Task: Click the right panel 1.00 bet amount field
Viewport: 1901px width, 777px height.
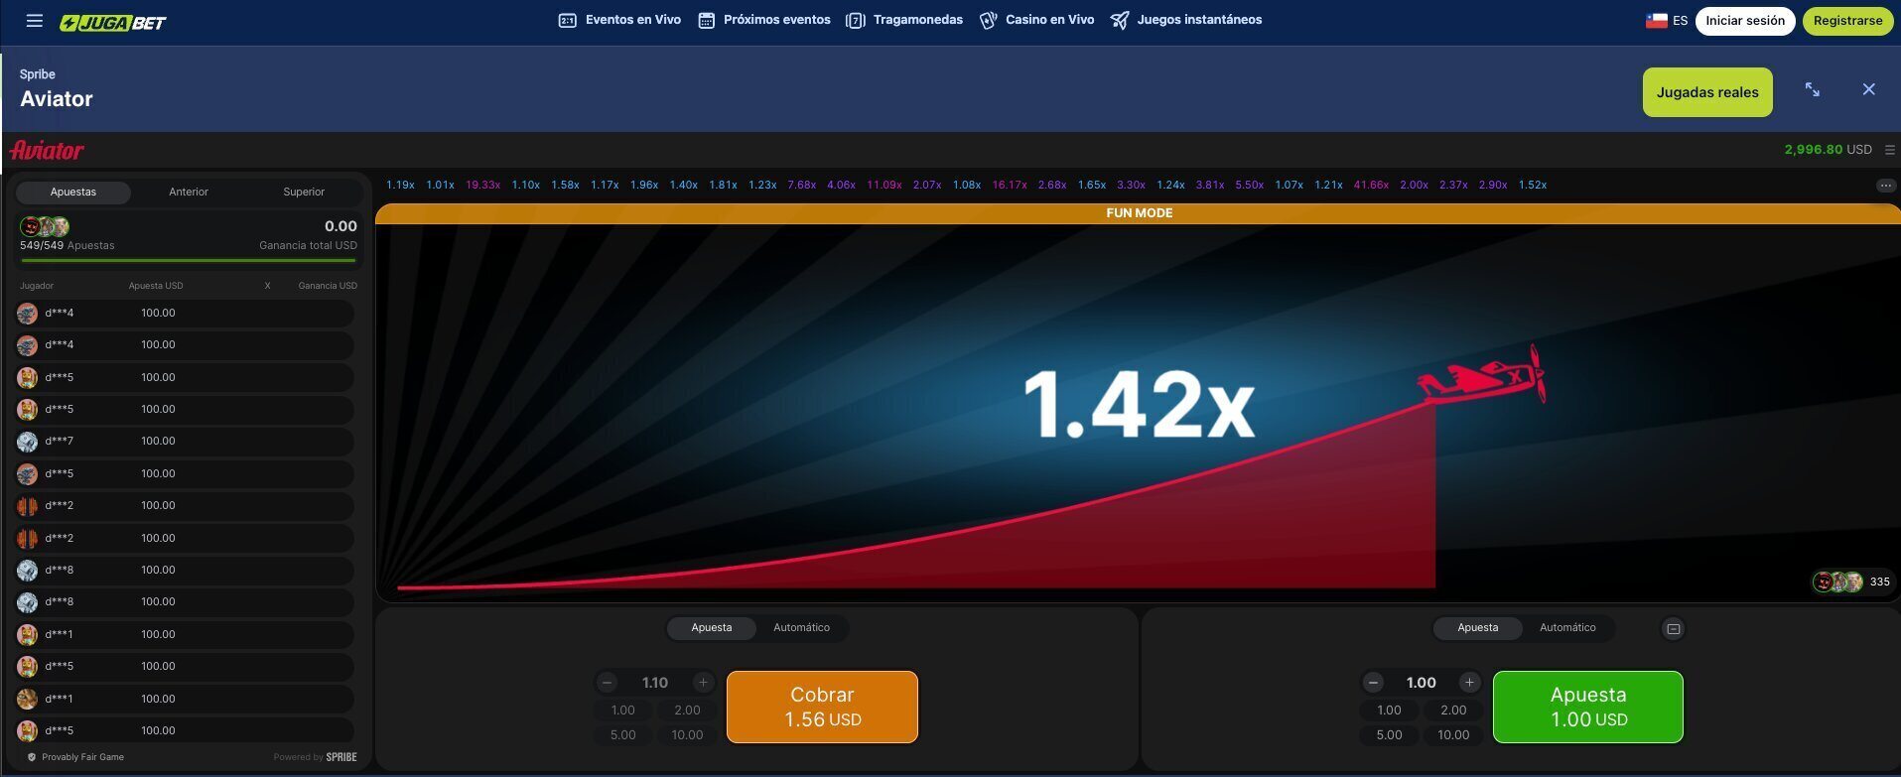Action: tap(1422, 683)
